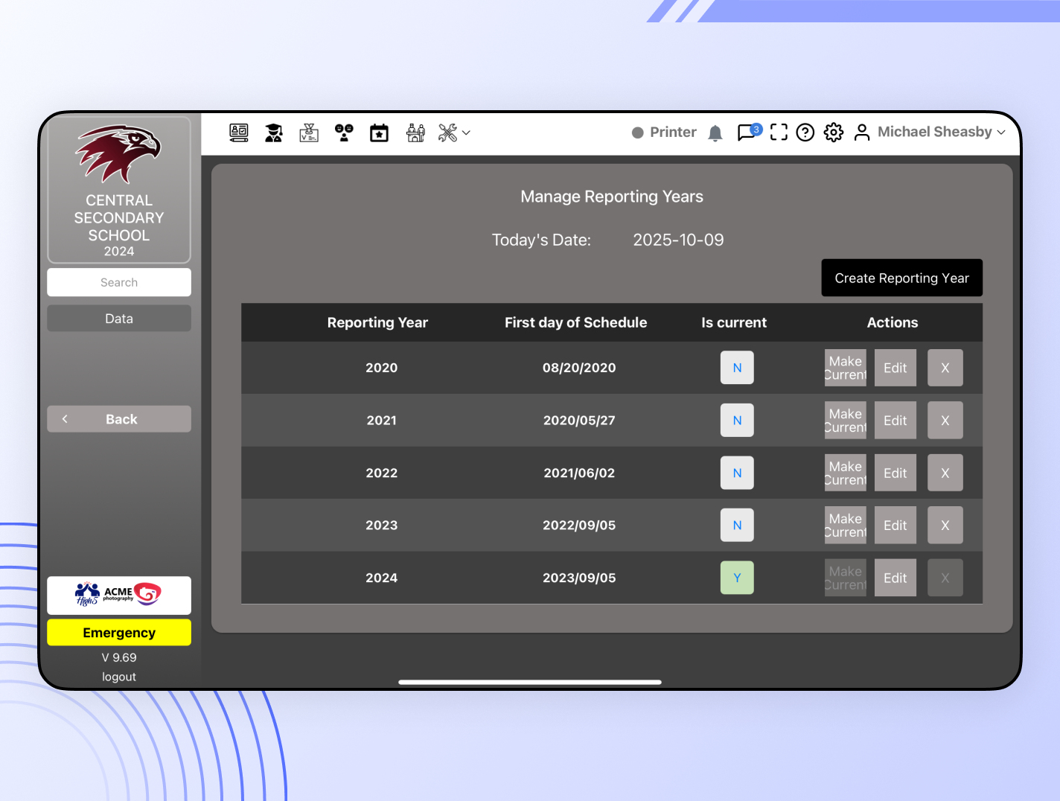Image resolution: width=1060 pixels, height=801 pixels.
Task: Click Create Reporting Year
Action: coord(901,278)
